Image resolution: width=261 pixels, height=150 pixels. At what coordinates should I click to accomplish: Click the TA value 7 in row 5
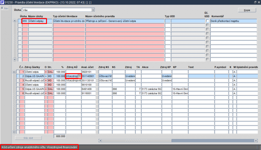coord(138,89)
